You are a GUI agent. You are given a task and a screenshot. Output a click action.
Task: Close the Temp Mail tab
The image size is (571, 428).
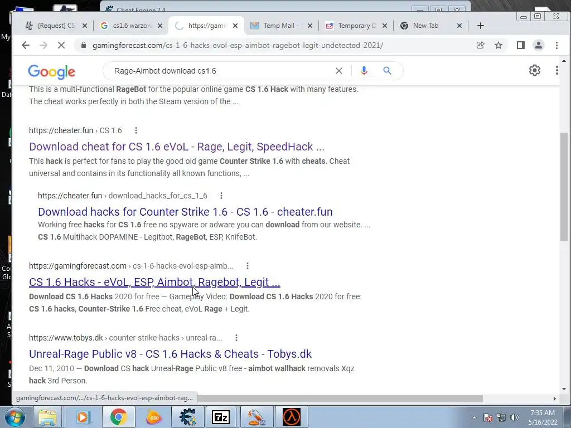click(309, 26)
